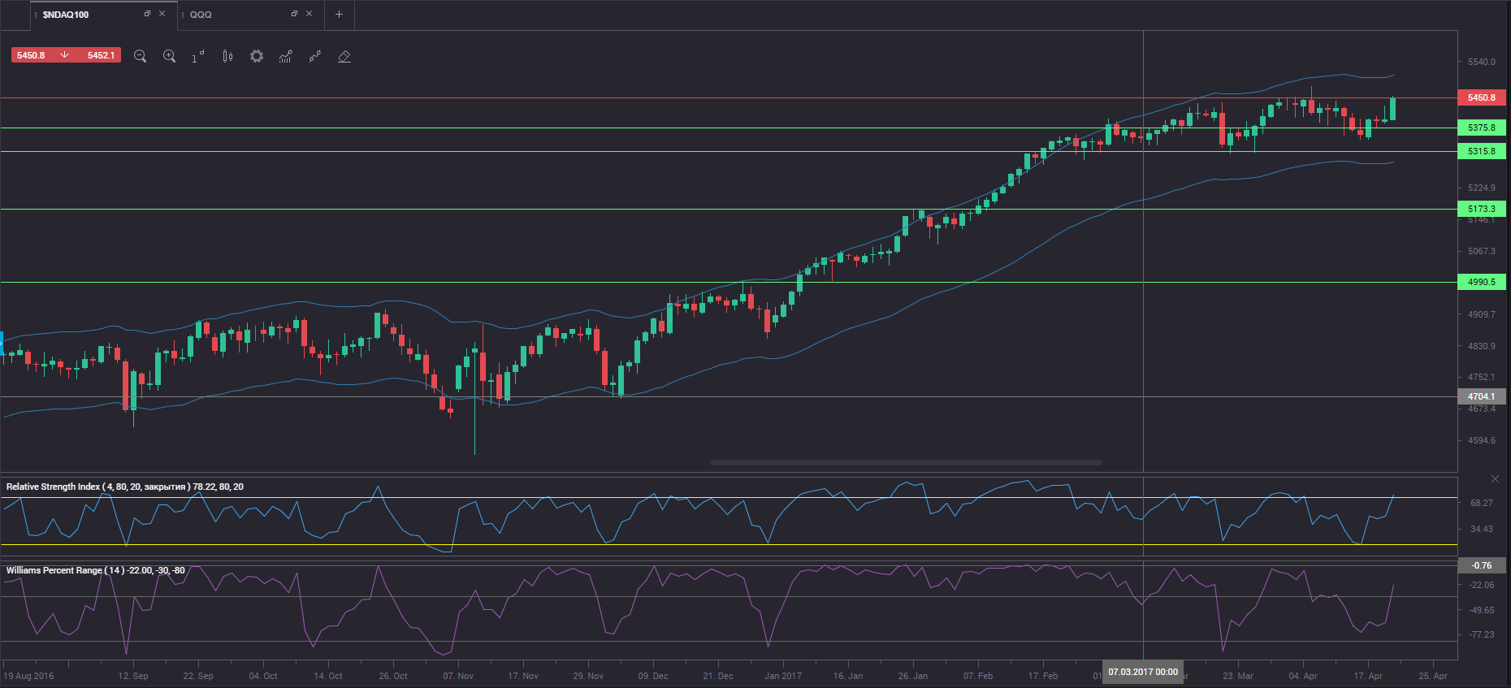
Task: Click the gray 4704.1 price level tag
Action: pyautogui.click(x=1482, y=396)
